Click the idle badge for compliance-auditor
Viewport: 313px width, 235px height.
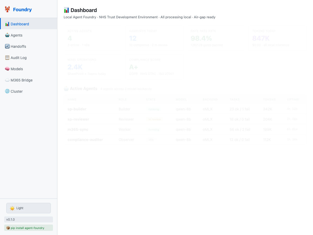click(151, 140)
